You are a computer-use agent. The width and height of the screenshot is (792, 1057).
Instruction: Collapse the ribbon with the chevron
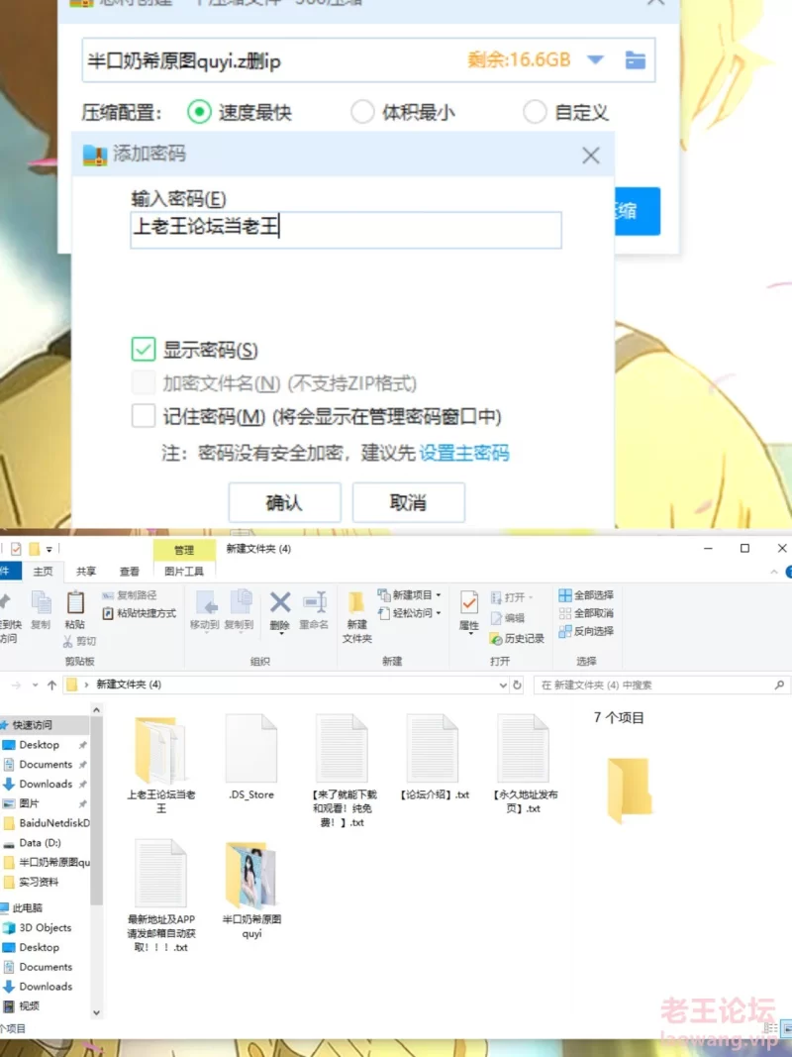774,572
